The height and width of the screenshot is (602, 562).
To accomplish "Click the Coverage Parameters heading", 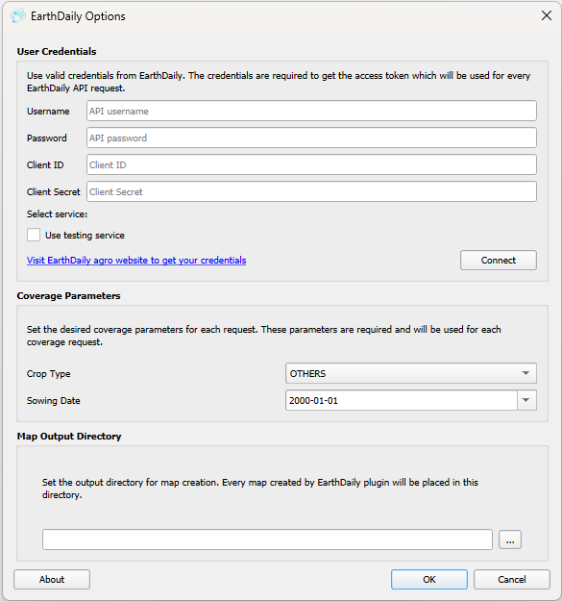I will (x=68, y=296).
